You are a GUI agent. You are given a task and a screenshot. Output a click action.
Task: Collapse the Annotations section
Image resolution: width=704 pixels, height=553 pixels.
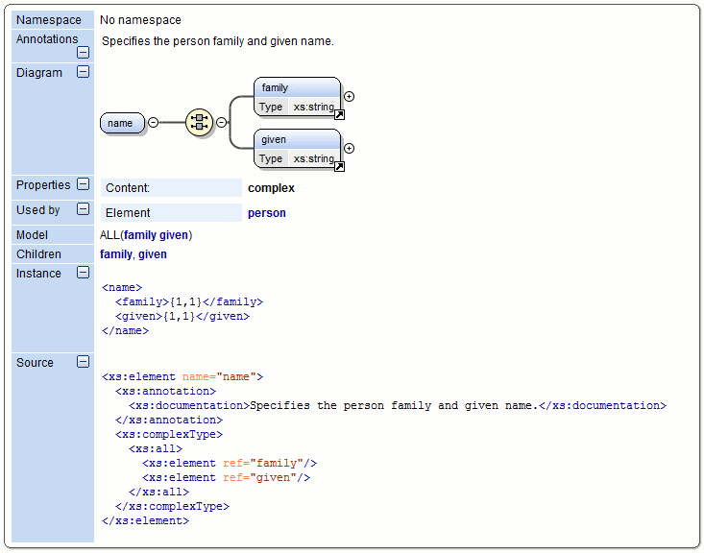click(84, 53)
